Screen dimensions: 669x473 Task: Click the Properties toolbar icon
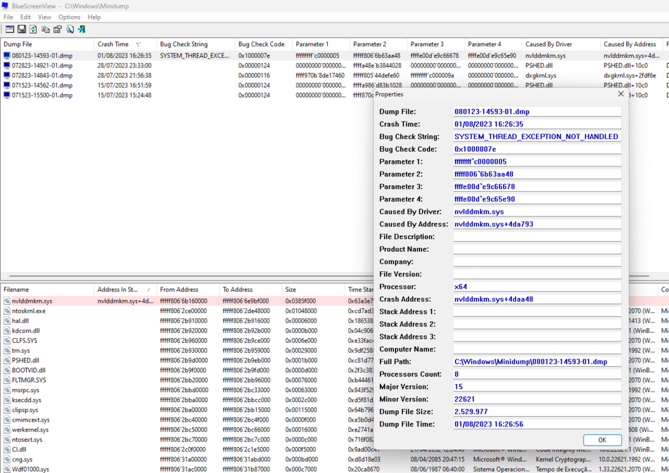pos(58,29)
